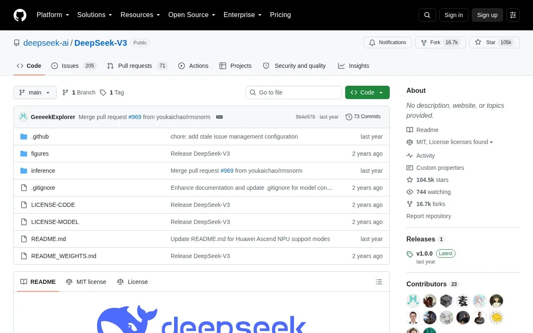Open the deepseek-ai owner link
The image size is (533, 333).
[46, 43]
